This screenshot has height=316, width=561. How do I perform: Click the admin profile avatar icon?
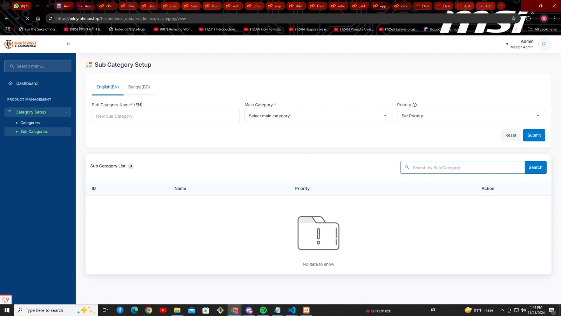point(544,44)
